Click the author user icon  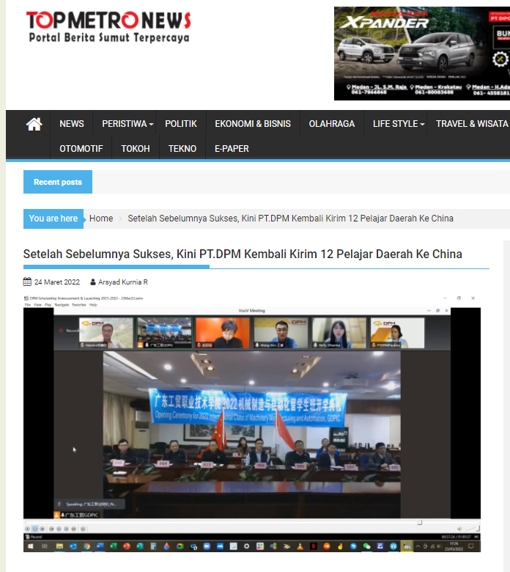pos(93,282)
